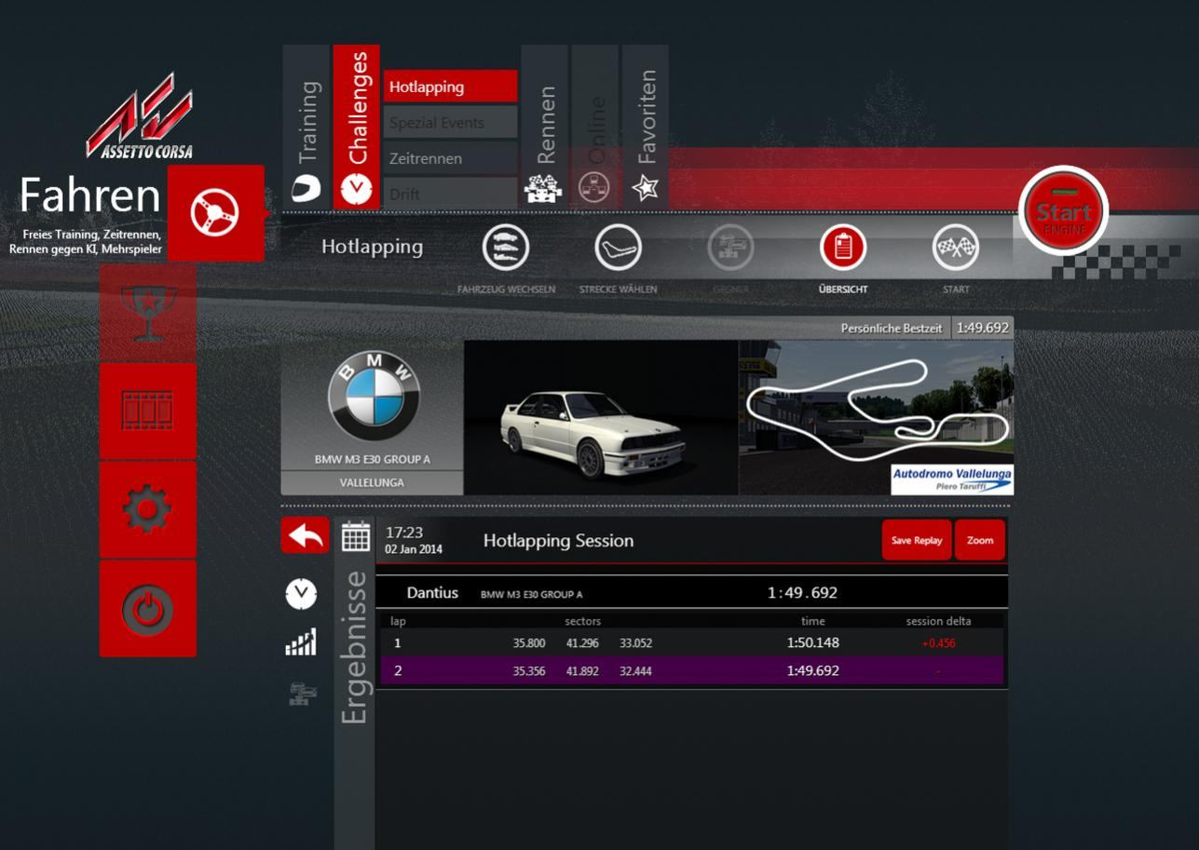This screenshot has width=1199, height=850.
Task: Click the date 02 Jan 2014
Action: pyautogui.click(x=414, y=549)
